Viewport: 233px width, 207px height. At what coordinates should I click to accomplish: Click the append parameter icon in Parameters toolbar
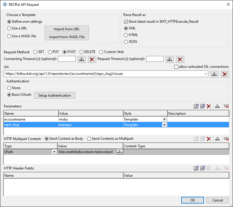[196, 107]
